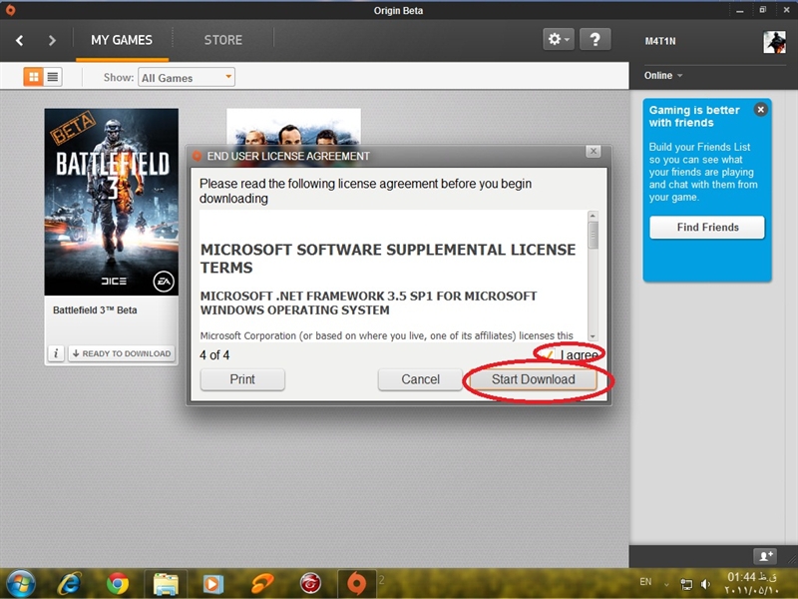This screenshot has width=798, height=599.
Task: Open Google Chrome from the taskbar
Action: tap(118, 582)
